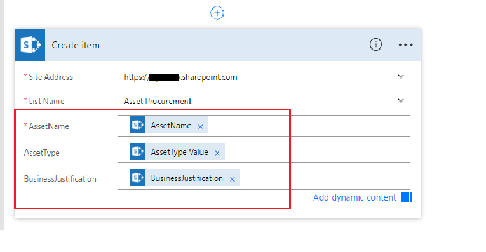
Task: Click the AssetType Value token label
Action: [x=179, y=152]
